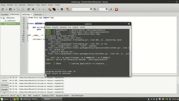Open the recent files dropdown arrow

pos(14,9)
